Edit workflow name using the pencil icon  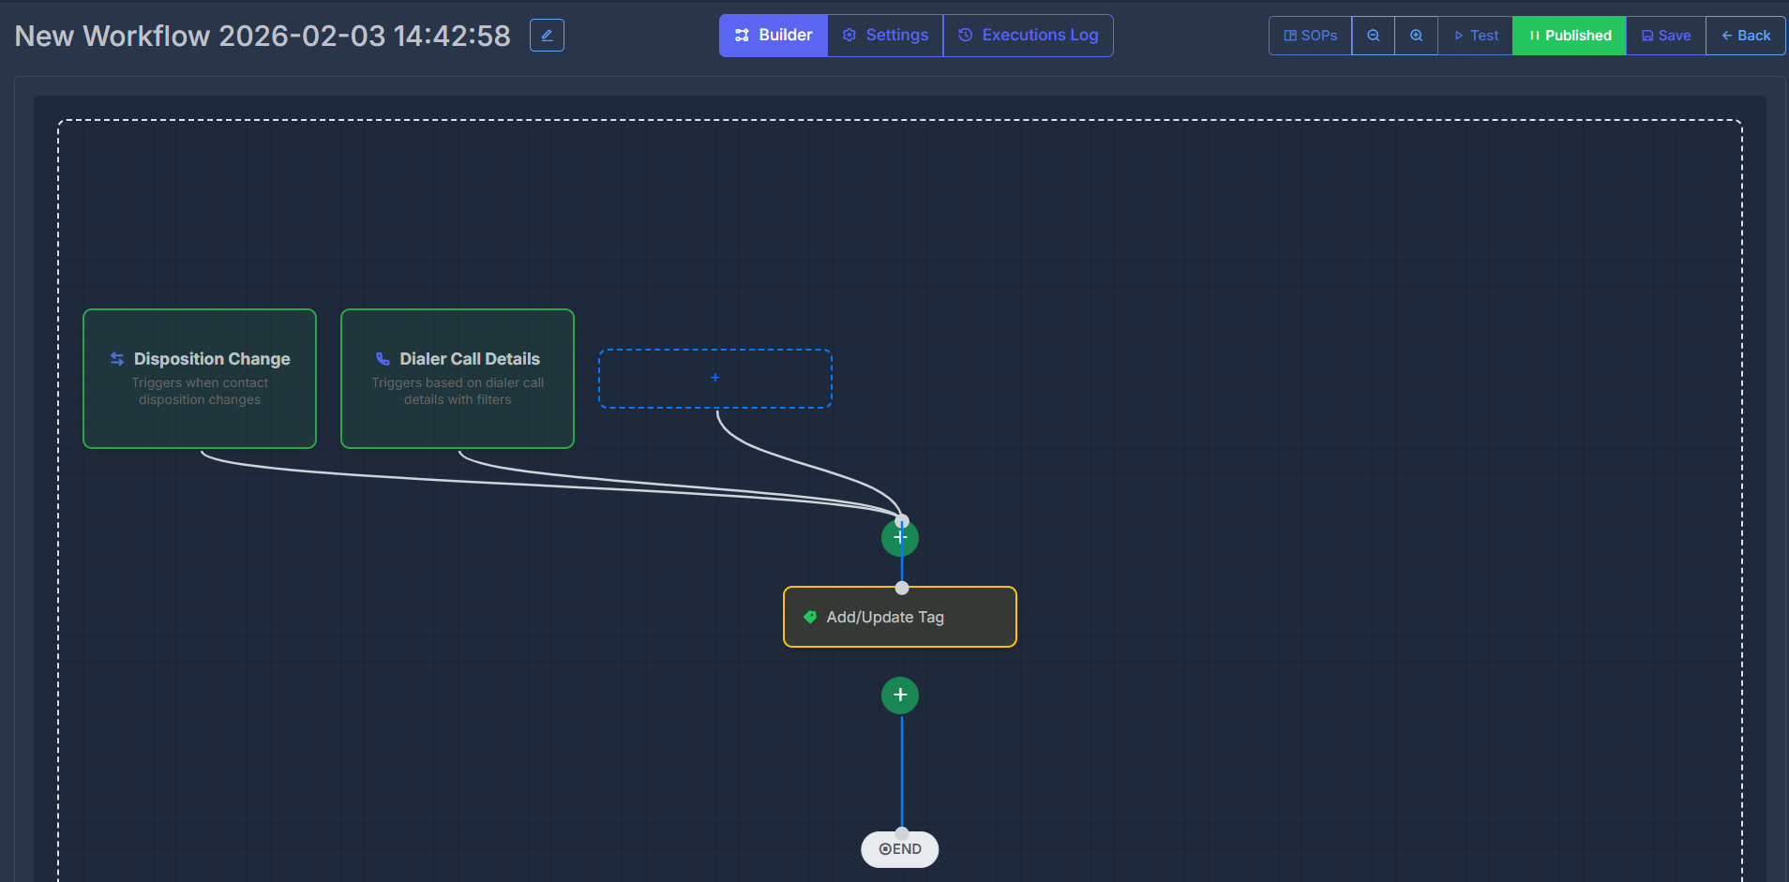[x=547, y=35]
